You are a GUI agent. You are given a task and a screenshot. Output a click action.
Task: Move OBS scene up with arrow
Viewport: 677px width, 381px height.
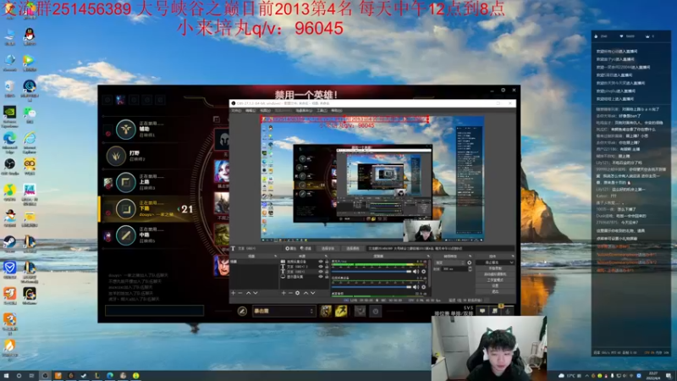[248, 293]
